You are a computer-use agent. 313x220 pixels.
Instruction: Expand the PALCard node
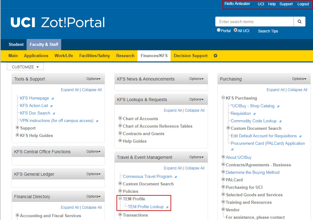223,179
